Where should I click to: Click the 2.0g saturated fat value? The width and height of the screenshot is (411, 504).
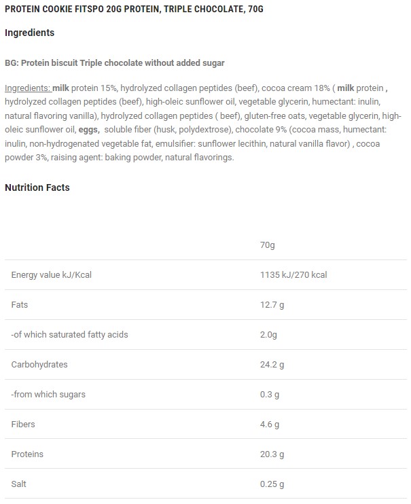coord(270,334)
